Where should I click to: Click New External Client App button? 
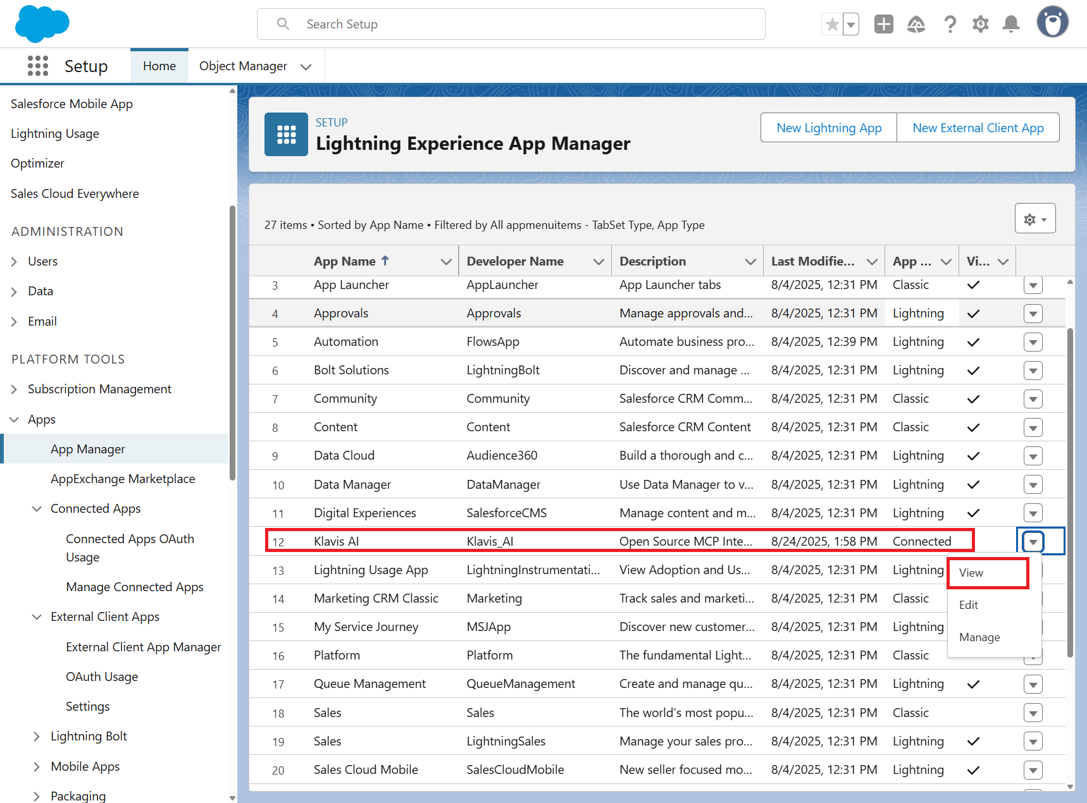978,128
